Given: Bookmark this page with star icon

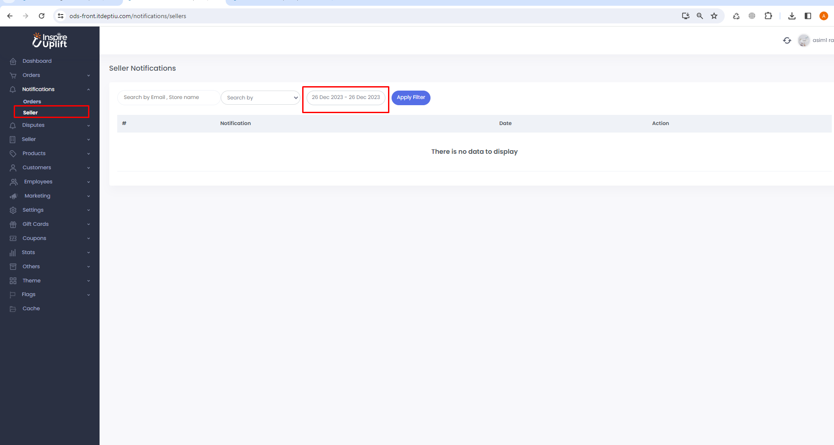Looking at the screenshot, I should pos(714,16).
